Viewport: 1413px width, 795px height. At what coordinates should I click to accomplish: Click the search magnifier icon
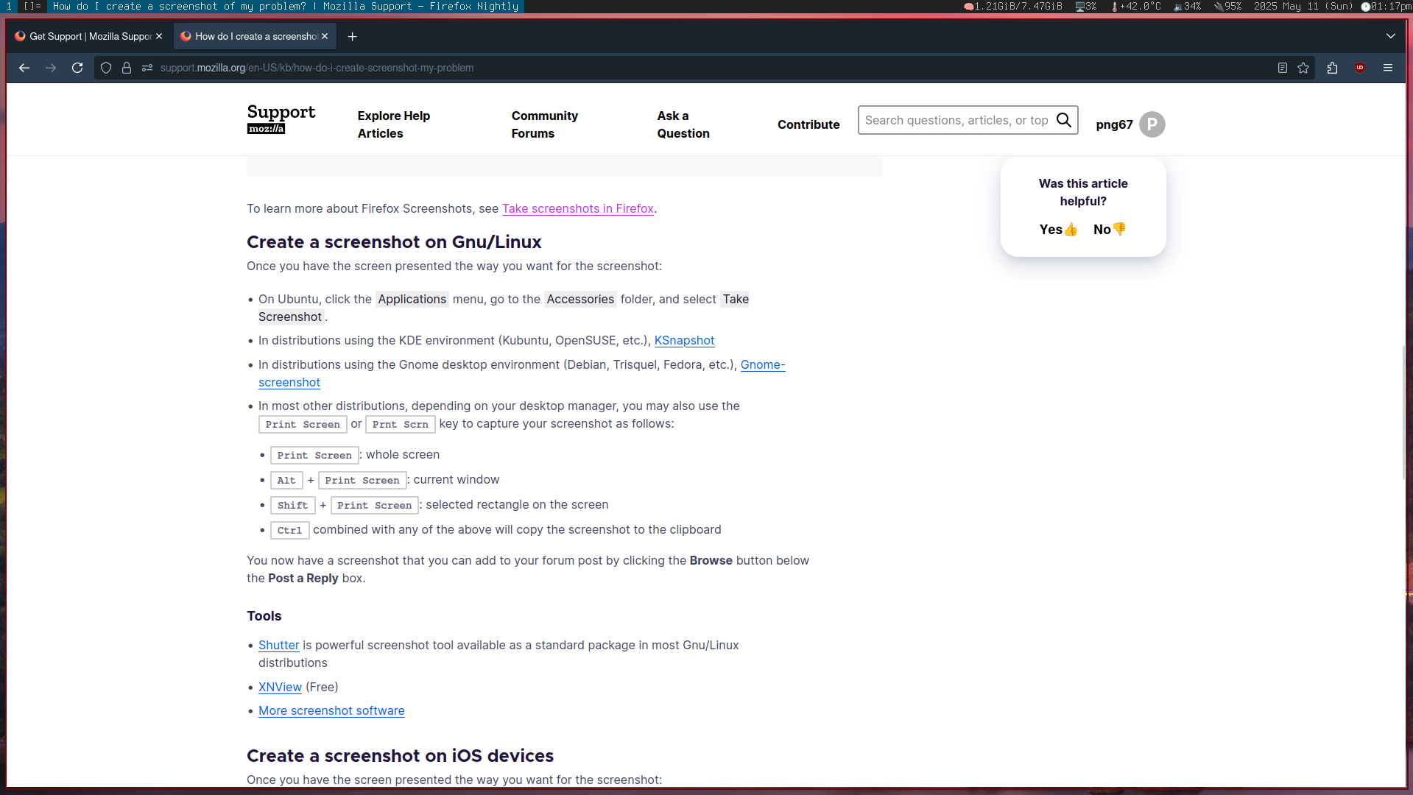1064,120
